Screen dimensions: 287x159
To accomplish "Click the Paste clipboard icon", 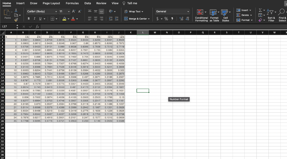I will tap(7, 13).
